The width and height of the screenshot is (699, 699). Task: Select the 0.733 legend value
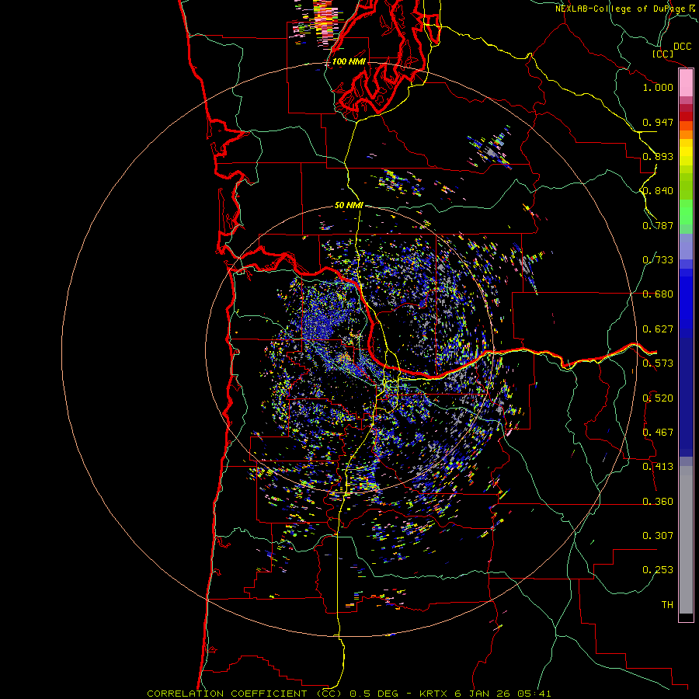658,260
